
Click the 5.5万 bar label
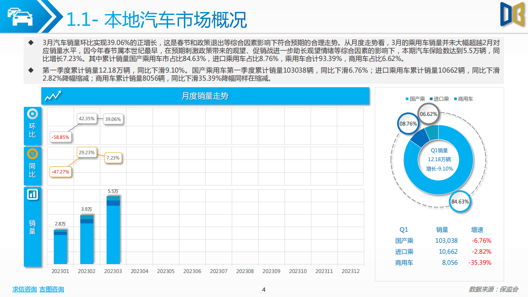pyautogui.click(x=113, y=191)
